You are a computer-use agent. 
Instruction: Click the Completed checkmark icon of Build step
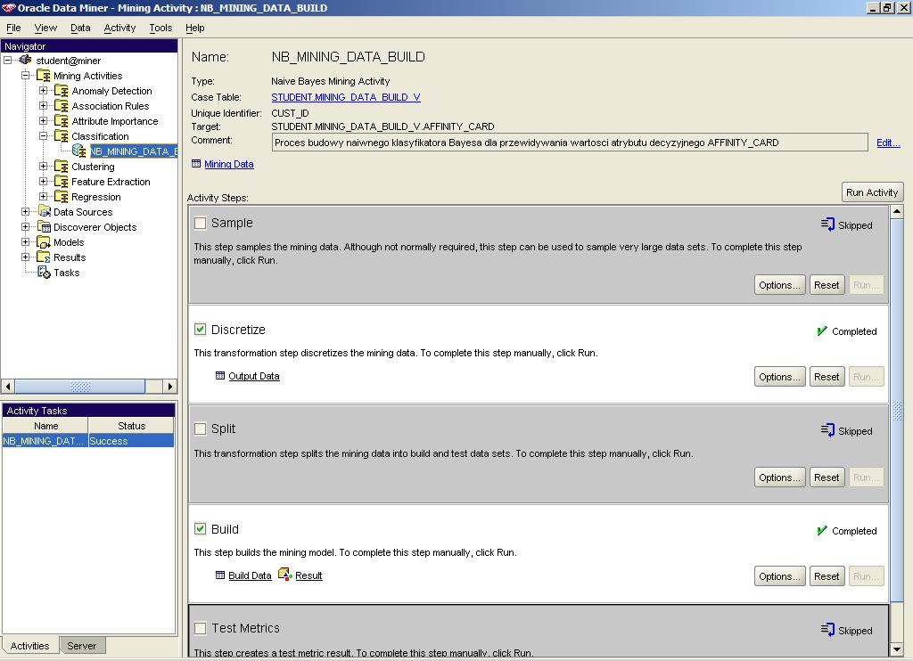coord(821,531)
